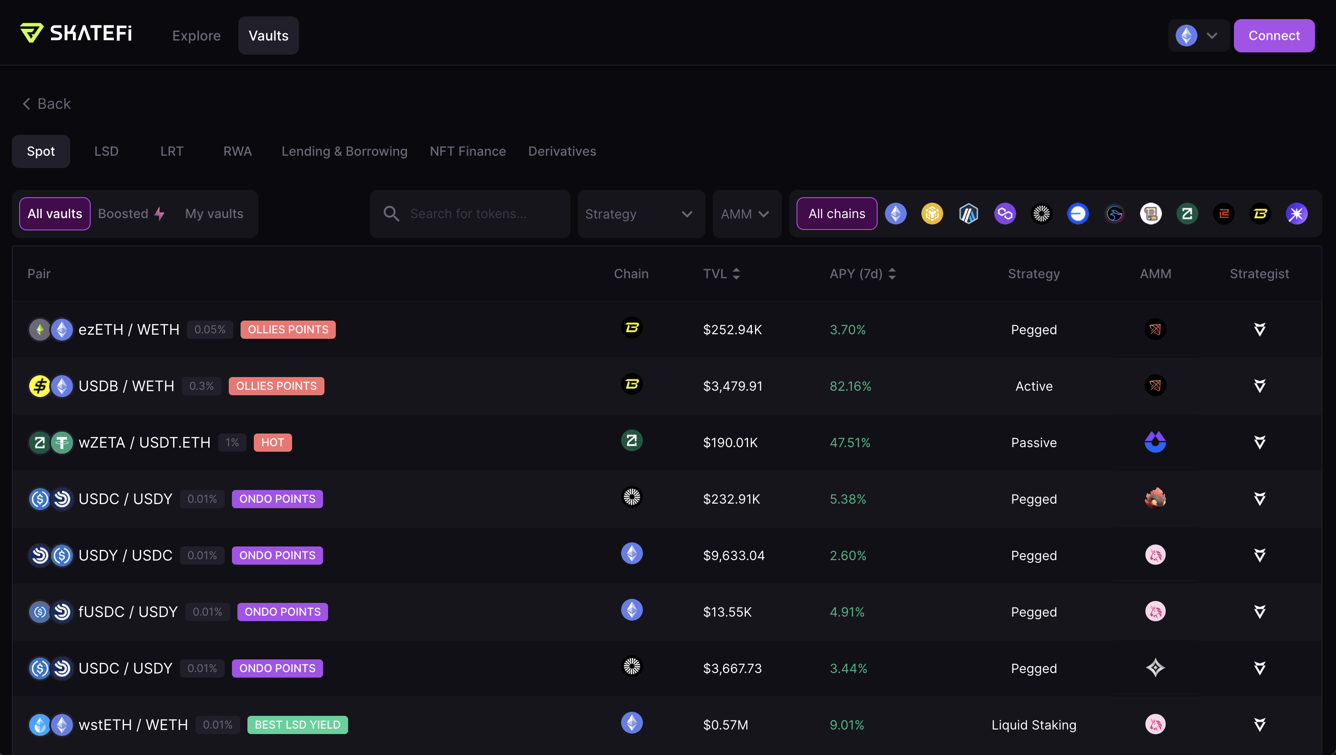
Task: Open the ezETH / WETH vault row
Action: 667,329
